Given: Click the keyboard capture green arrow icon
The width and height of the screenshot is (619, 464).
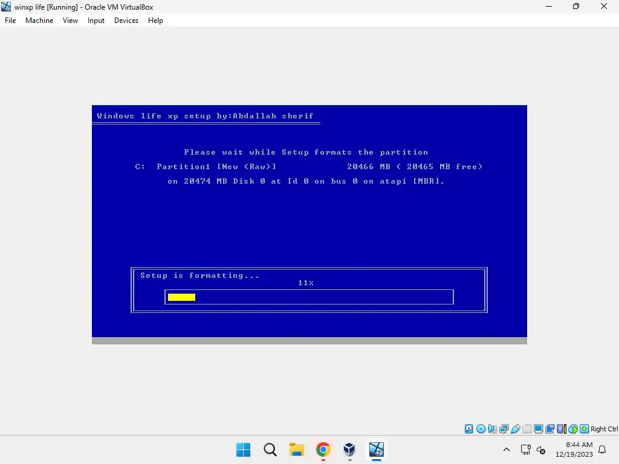Looking at the screenshot, I should click(x=585, y=429).
